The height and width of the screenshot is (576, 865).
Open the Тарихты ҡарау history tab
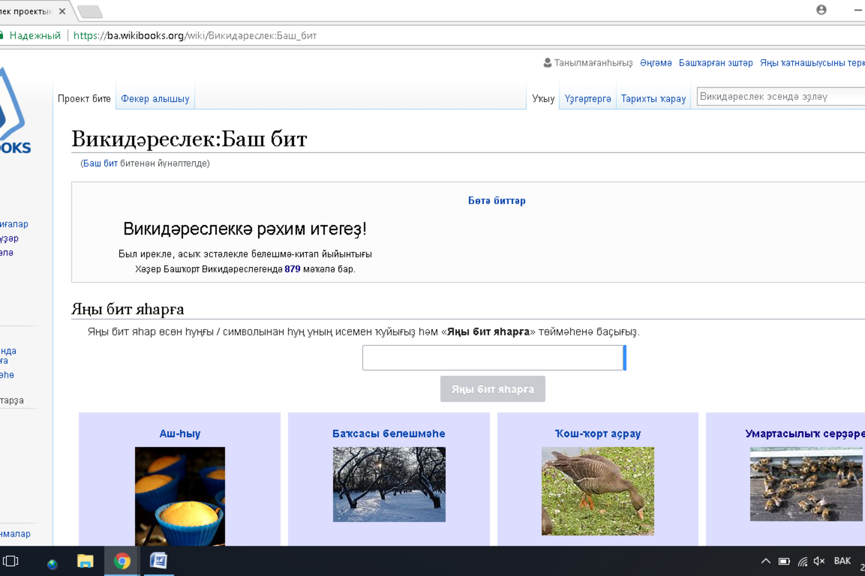point(653,99)
